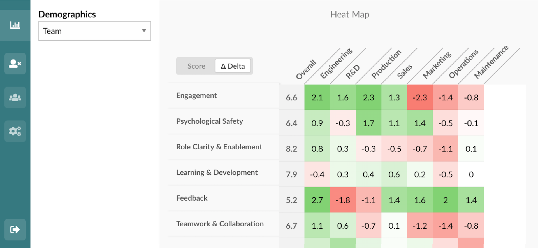The width and height of the screenshot is (538, 248).
Task: Open the settings gears icon
Action: [x=15, y=131]
